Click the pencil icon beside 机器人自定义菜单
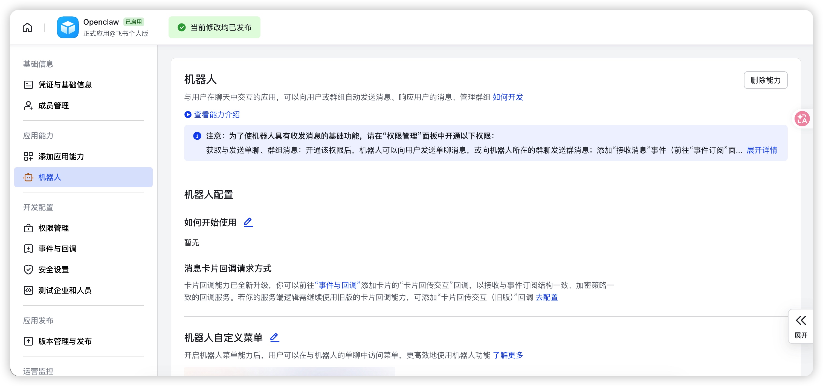This screenshot has height=386, width=823. click(x=274, y=337)
